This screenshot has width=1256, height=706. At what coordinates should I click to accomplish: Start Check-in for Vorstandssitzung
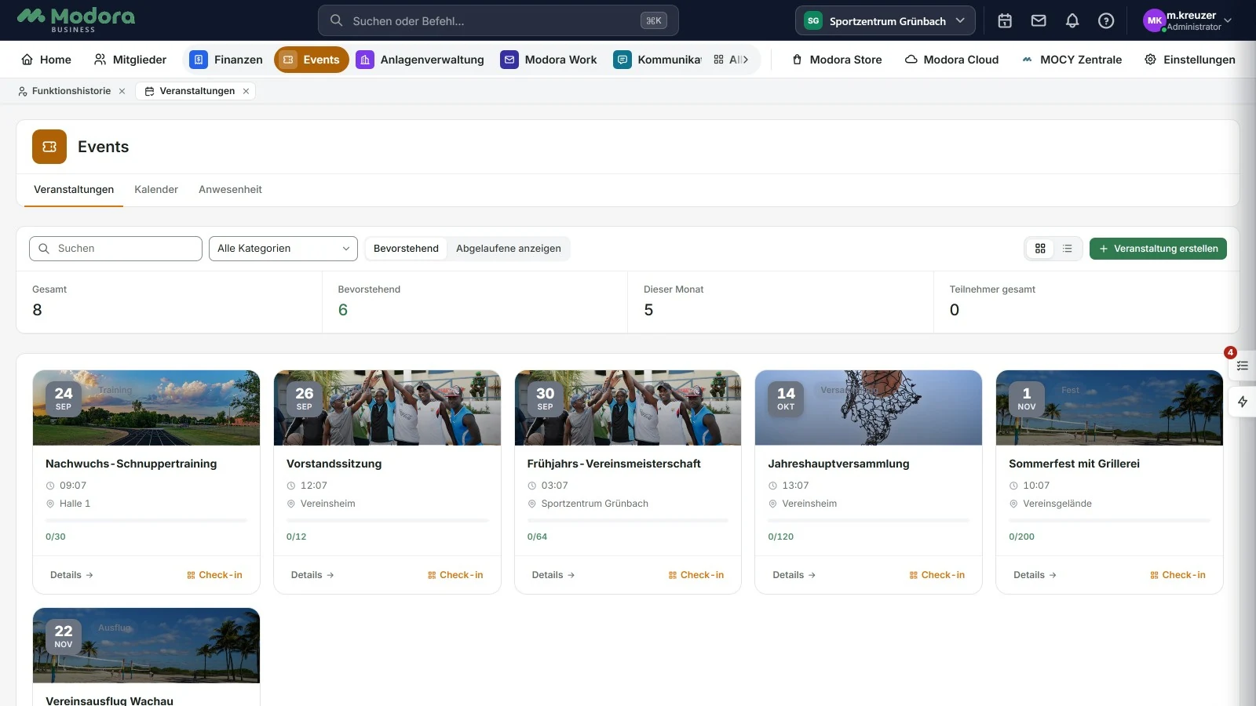(455, 575)
